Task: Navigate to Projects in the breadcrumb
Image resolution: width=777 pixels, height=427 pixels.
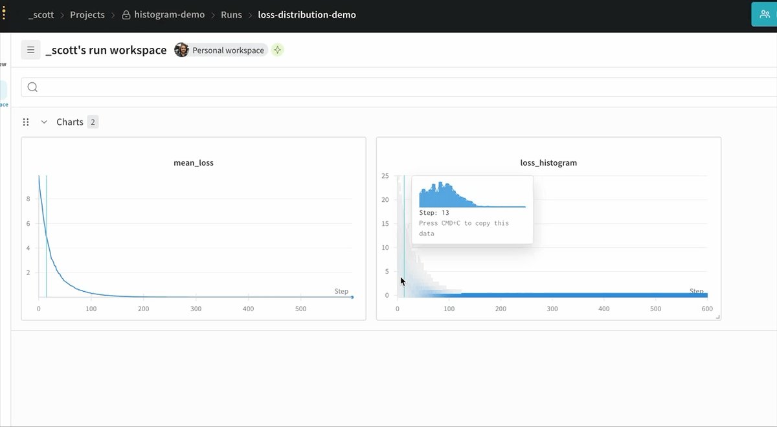Action: point(87,15)
